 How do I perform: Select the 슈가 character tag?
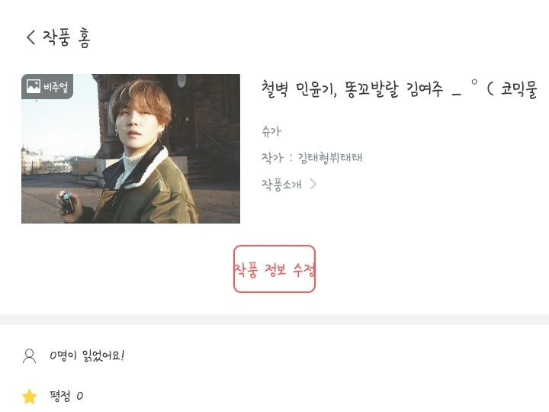coord(271,131)
